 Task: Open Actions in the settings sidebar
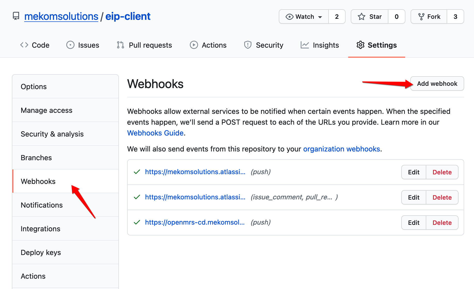pos(66,276)
